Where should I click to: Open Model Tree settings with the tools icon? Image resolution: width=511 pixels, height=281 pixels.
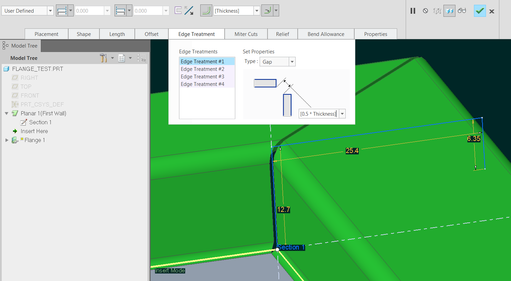coord(104,58)
